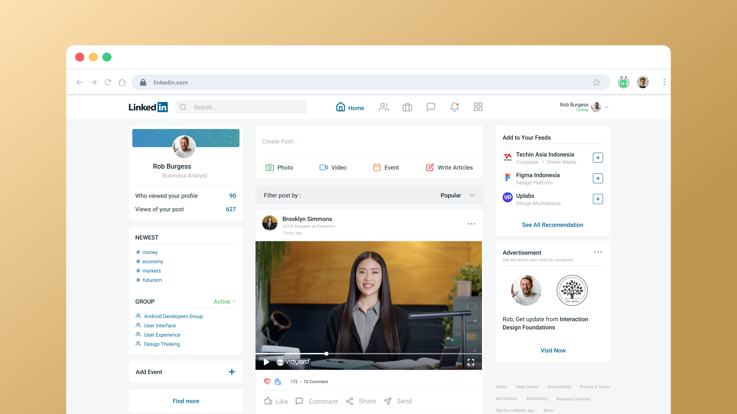737x414 pixels.
Task: Toggle the heart reaction on Brooklyn's post
Action: (x=267, y=381)
